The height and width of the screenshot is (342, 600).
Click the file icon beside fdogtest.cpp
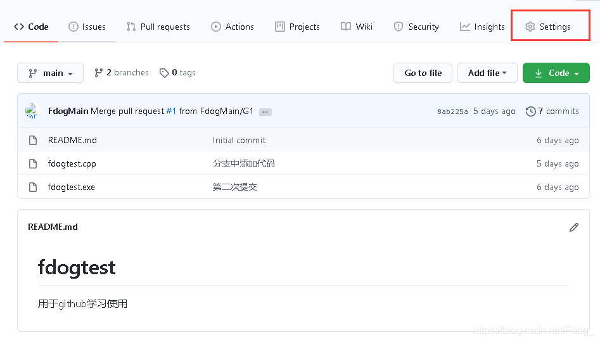[33, 164]
